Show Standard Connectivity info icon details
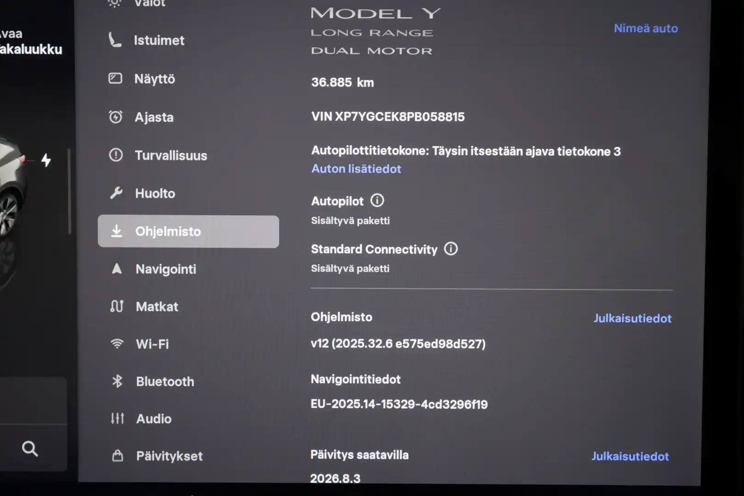744x496 pixels. pyautogui.click(x=451, y=248)
